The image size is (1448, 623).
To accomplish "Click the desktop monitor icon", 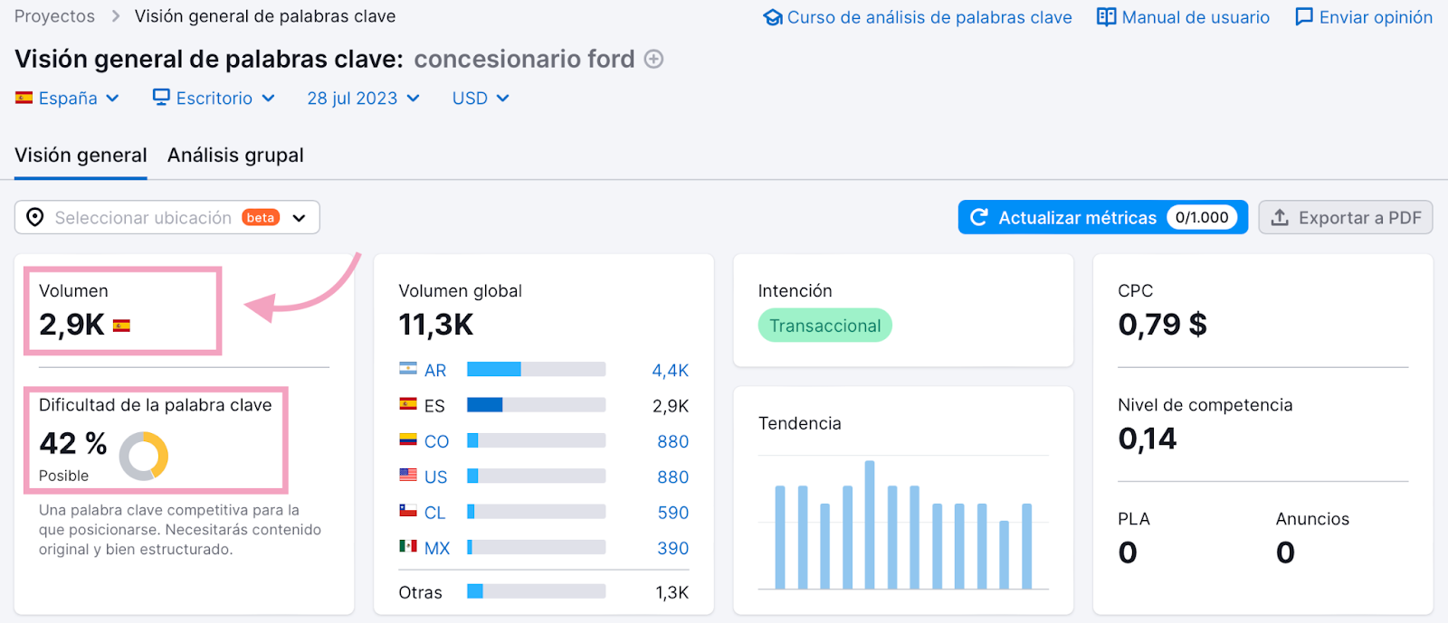I will point(161,98).
